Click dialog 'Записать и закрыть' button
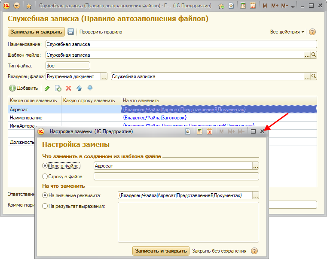The width and height of the screenshot is (327, 259). [161, 251]
